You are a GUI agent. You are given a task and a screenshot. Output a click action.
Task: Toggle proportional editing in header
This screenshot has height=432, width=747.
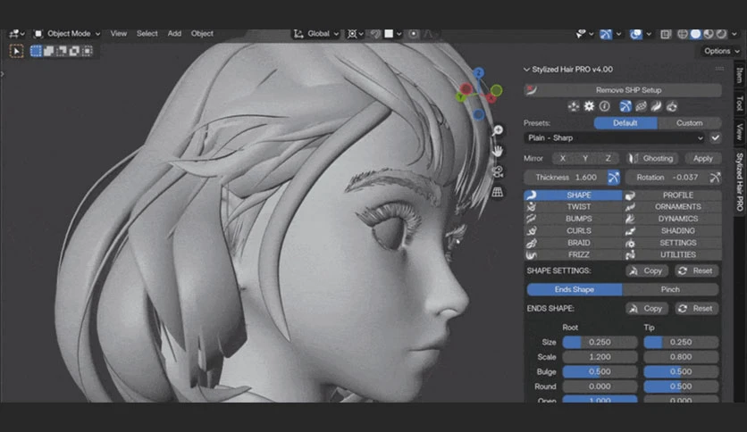coord(413,34)
